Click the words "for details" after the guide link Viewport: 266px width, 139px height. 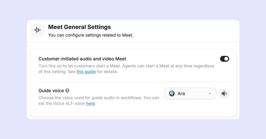[x=107, y=72]
